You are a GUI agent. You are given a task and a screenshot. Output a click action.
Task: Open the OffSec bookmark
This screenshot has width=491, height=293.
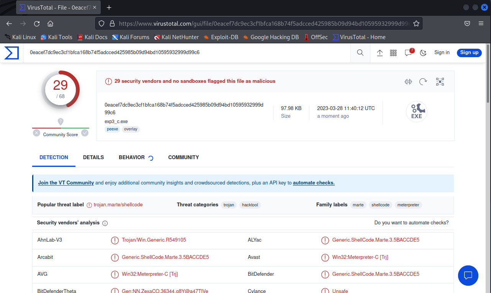[x=316, y=37]
